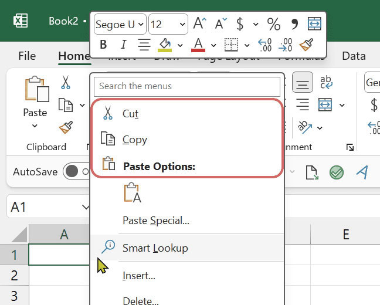Click Increase Font Size in mini toolbar
380x305 pixels.
200,24
